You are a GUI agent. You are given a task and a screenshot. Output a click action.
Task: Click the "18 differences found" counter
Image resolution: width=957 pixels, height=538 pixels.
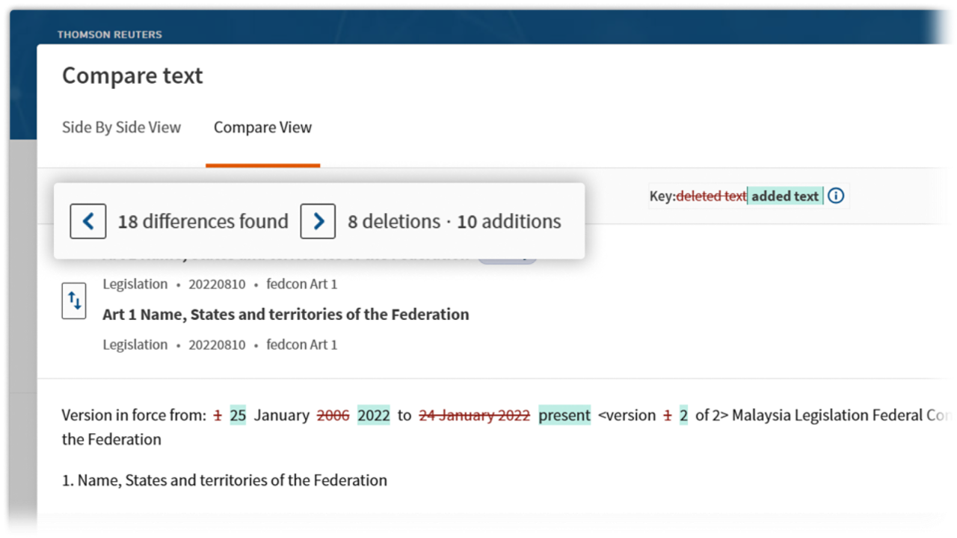pos(203,221)
